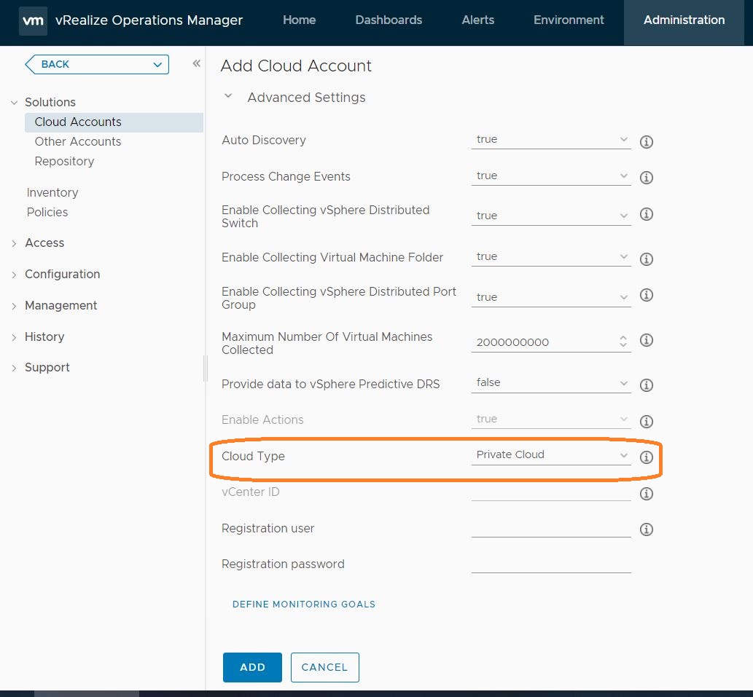Image resolution: width=753 pixels, height=697 pixels.
Task: Open Provide data to vSphere Predictive DRS dropdown
Action: (550, 382)
